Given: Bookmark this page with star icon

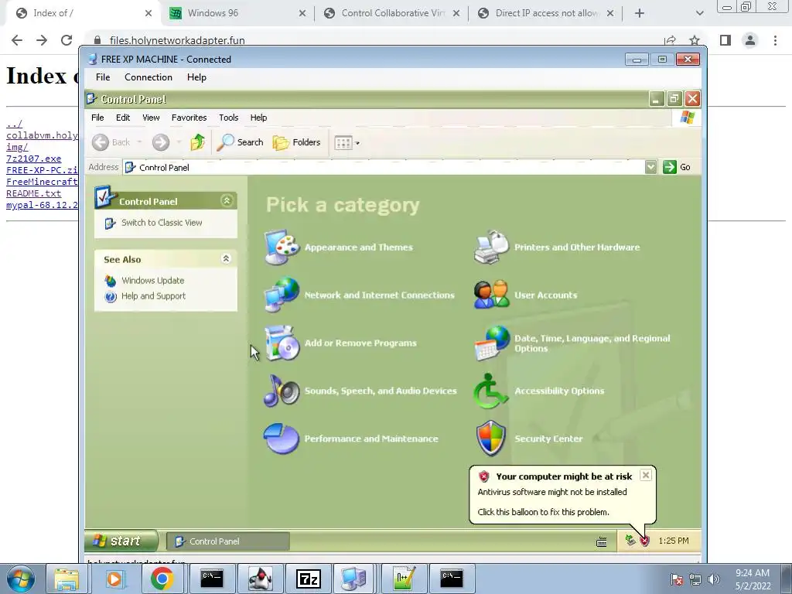Looking at the screenshot, I should click(695, 40).
